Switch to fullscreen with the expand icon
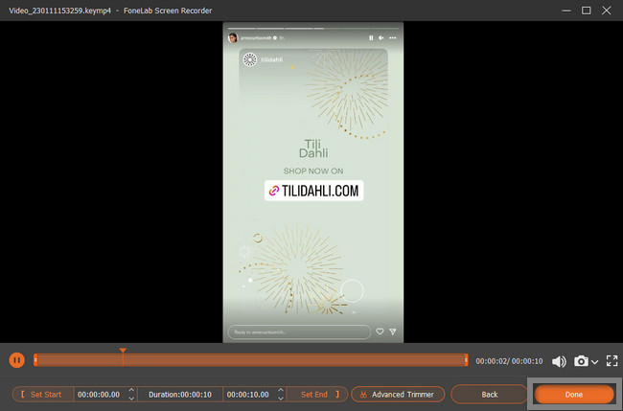Image resolution: width=623 pixels, height=411 pixels. 611,360
